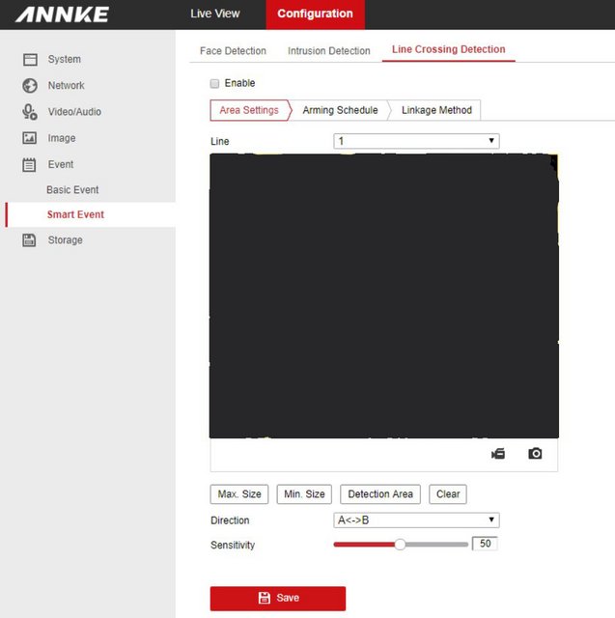Switch to the Intrusion Detection tab
The image size is (615, 618).
(x=329, y=51)
